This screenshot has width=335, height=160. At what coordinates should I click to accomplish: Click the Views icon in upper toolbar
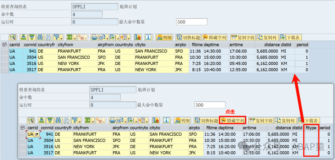[103, 37]
